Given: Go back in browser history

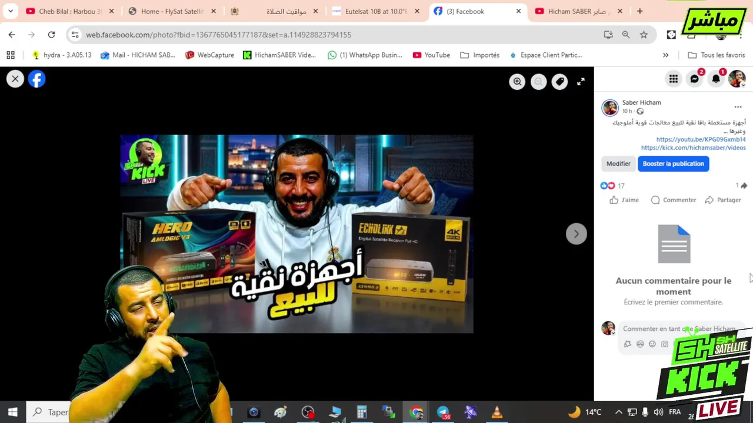Looking at the screenshot, I should 12,35.
